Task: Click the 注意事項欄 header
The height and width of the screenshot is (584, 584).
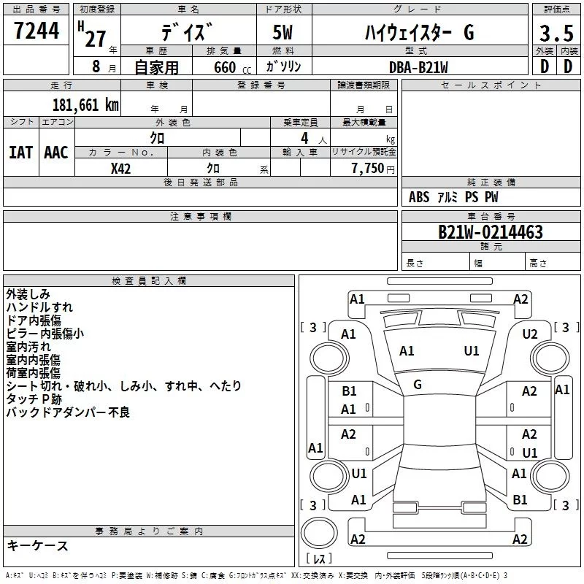Action: [x=200, y=216]
